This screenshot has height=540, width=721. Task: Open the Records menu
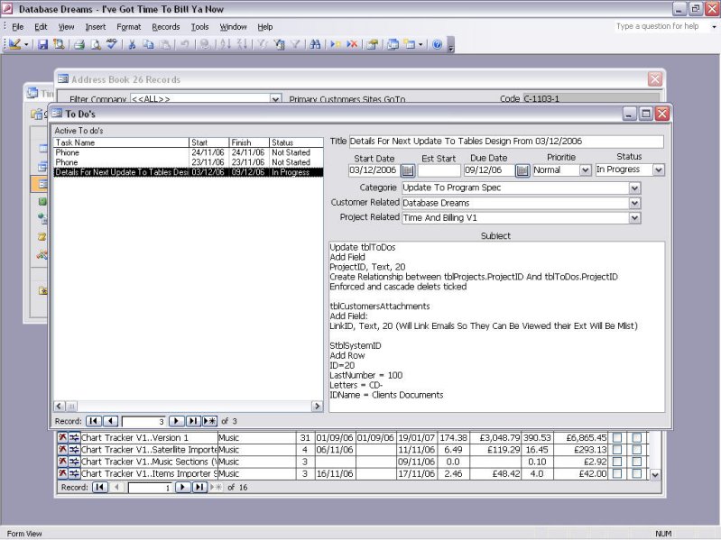tap(165, 27)
